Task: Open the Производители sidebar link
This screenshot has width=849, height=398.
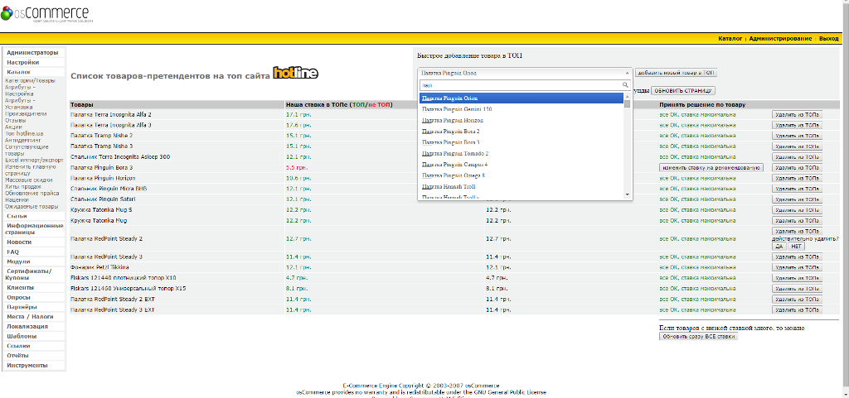Action: tap(26, 114)
